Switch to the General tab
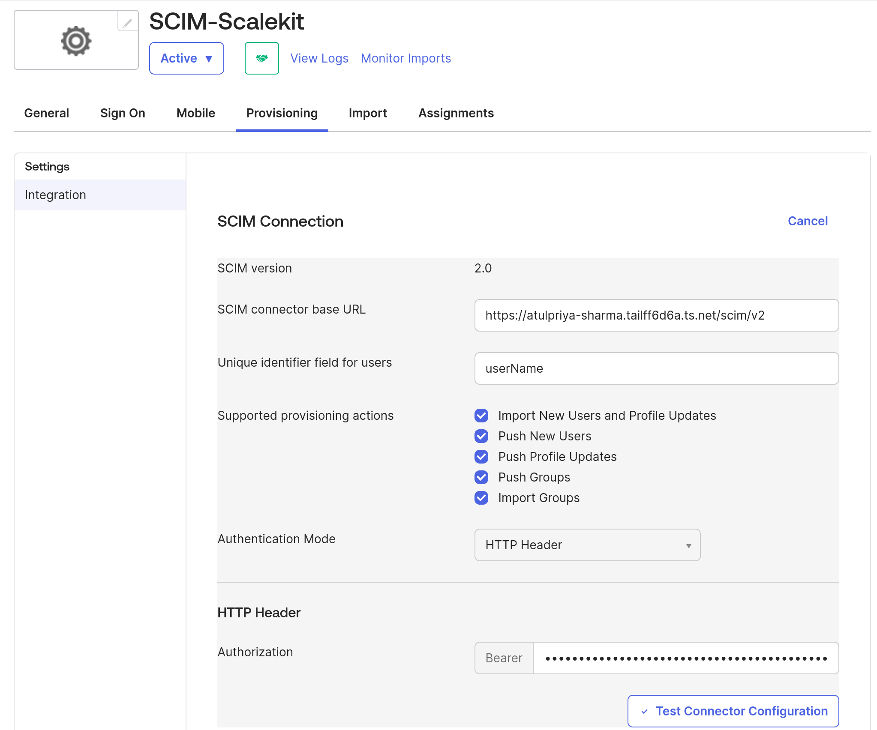 47,113
